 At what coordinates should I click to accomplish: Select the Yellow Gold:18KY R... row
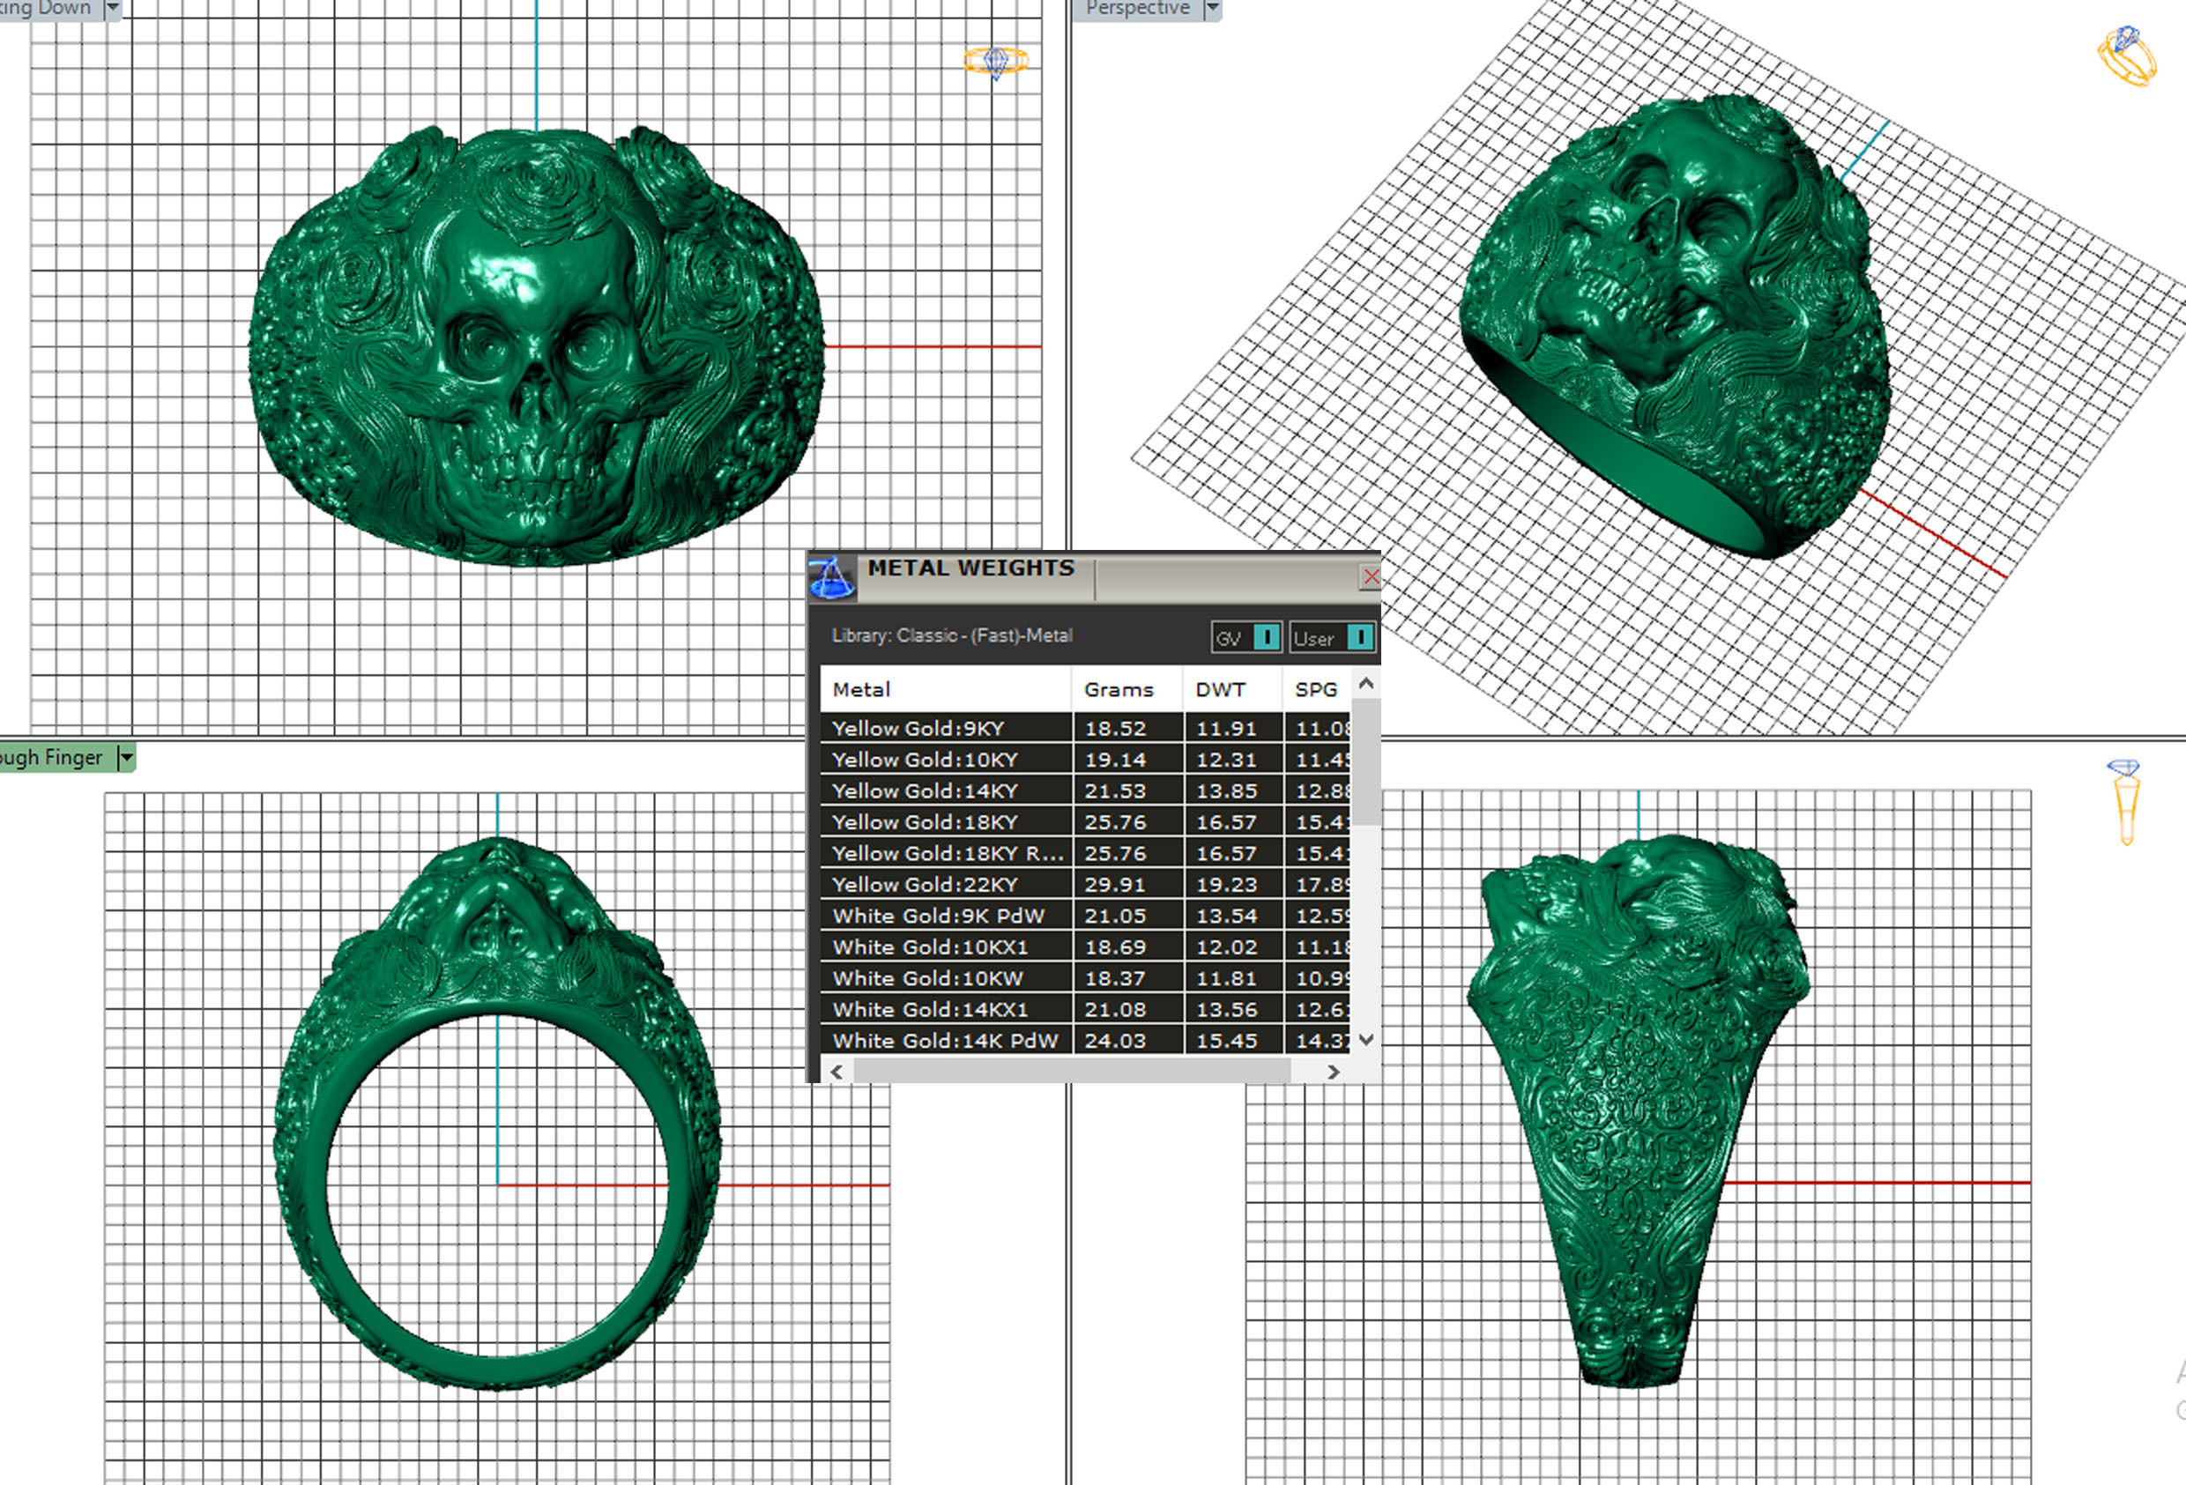[x=1085, y=853]
